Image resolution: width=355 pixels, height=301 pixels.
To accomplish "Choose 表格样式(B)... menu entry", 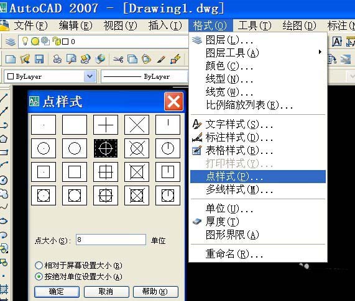I will click(x=258, y=150).
